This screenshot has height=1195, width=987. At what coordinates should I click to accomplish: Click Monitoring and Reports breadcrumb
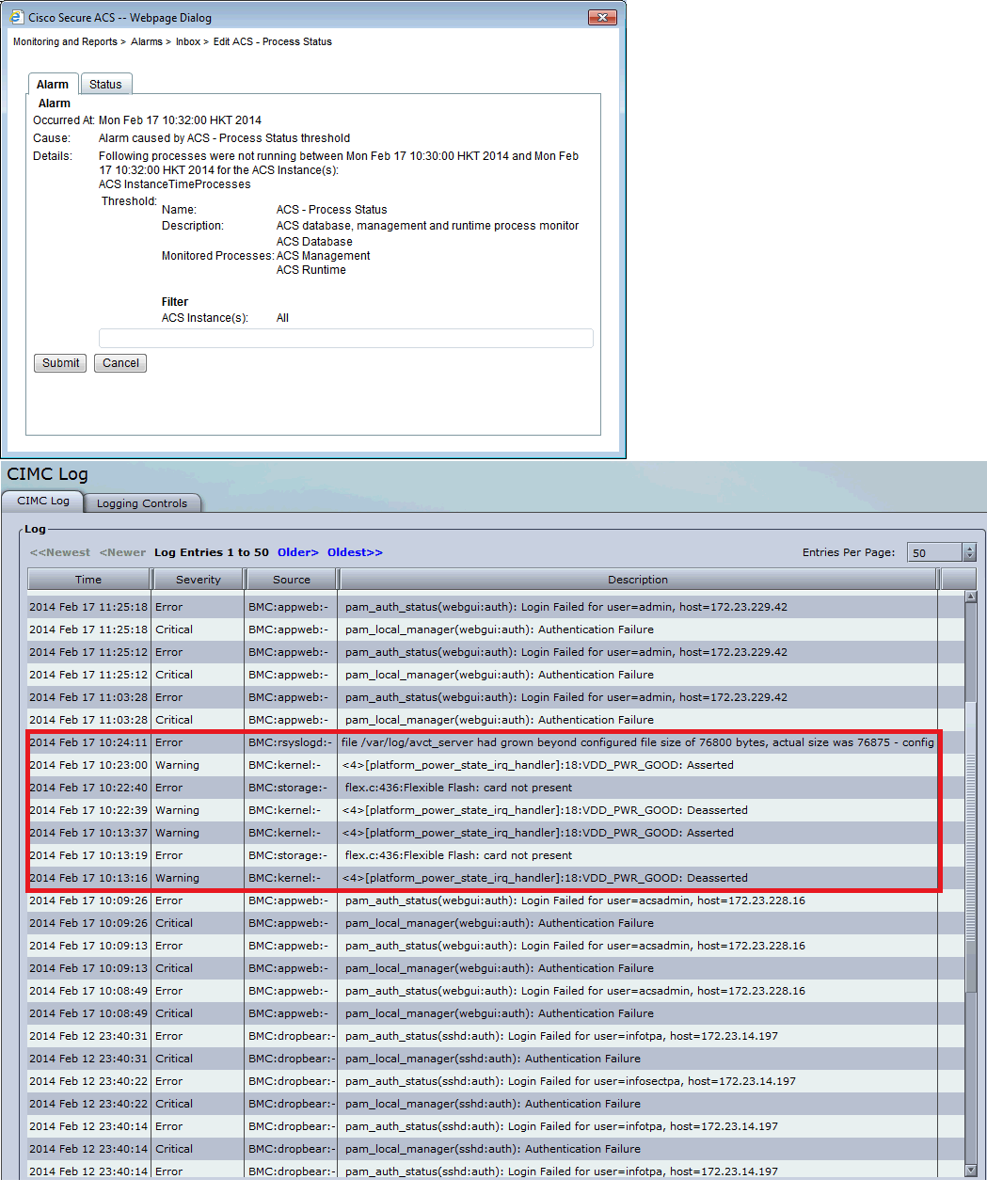point(65,41)
